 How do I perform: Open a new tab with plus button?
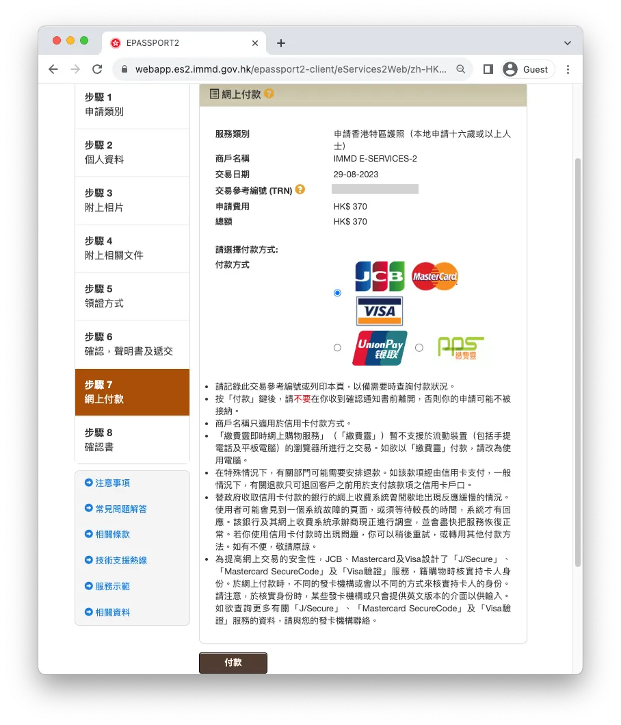point(281,43)
